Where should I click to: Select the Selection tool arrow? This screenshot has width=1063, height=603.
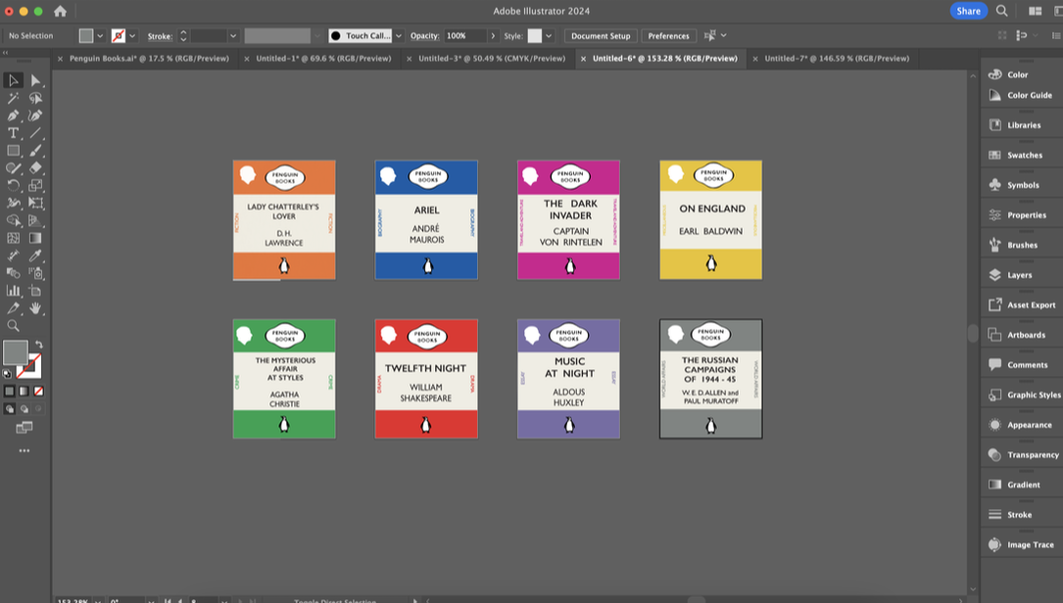tap(13, 80)
